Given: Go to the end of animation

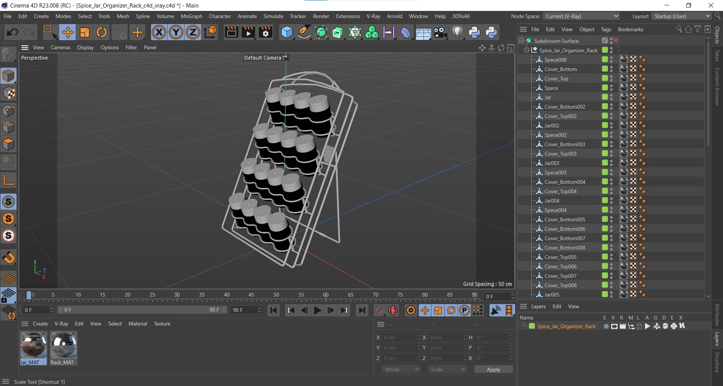Looking at the screenshot, I should tap(361, 310).
